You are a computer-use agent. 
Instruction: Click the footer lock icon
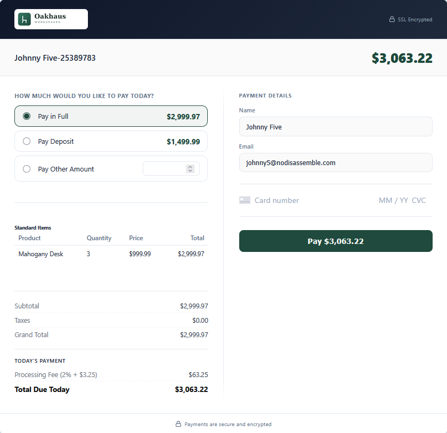click(x=178, y=424)
